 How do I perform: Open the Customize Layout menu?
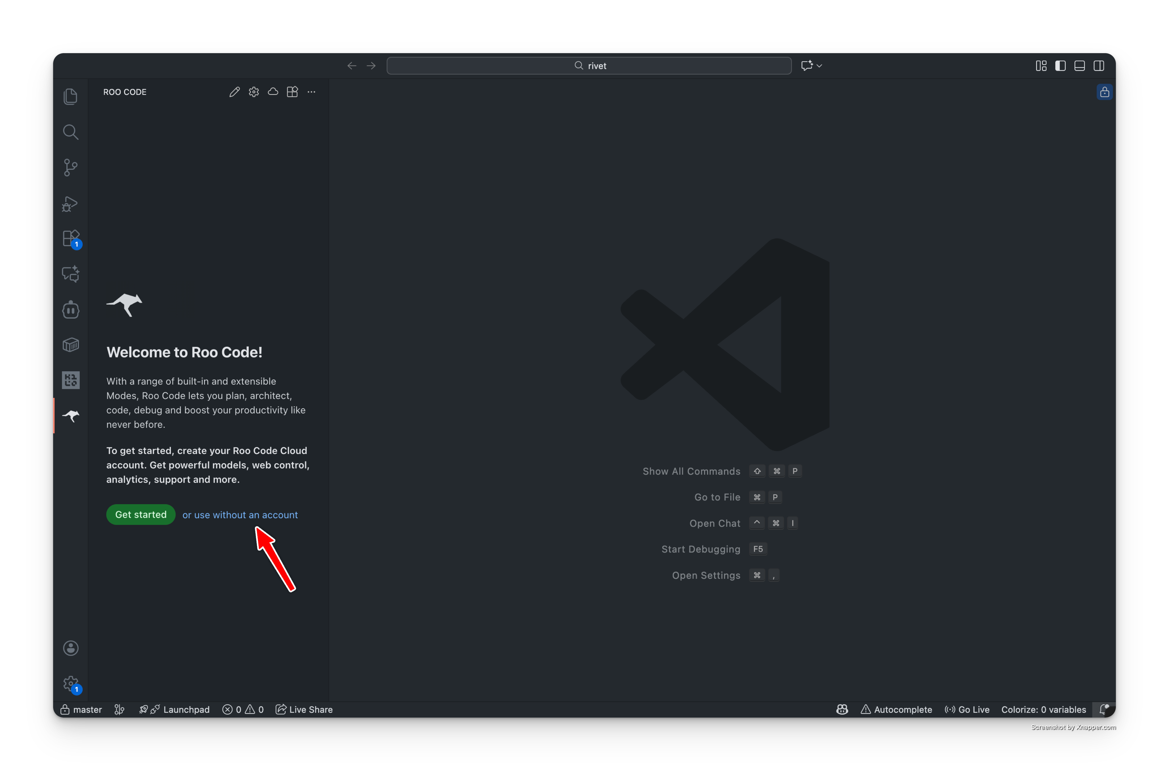point(1041,66)
